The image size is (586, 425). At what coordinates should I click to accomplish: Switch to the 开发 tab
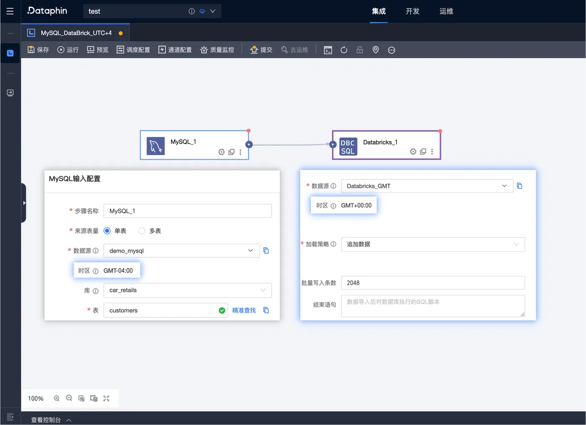click(x=413, y=11)
